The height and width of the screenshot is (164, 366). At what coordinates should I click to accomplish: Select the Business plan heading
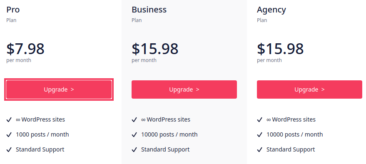click(149, 10)
